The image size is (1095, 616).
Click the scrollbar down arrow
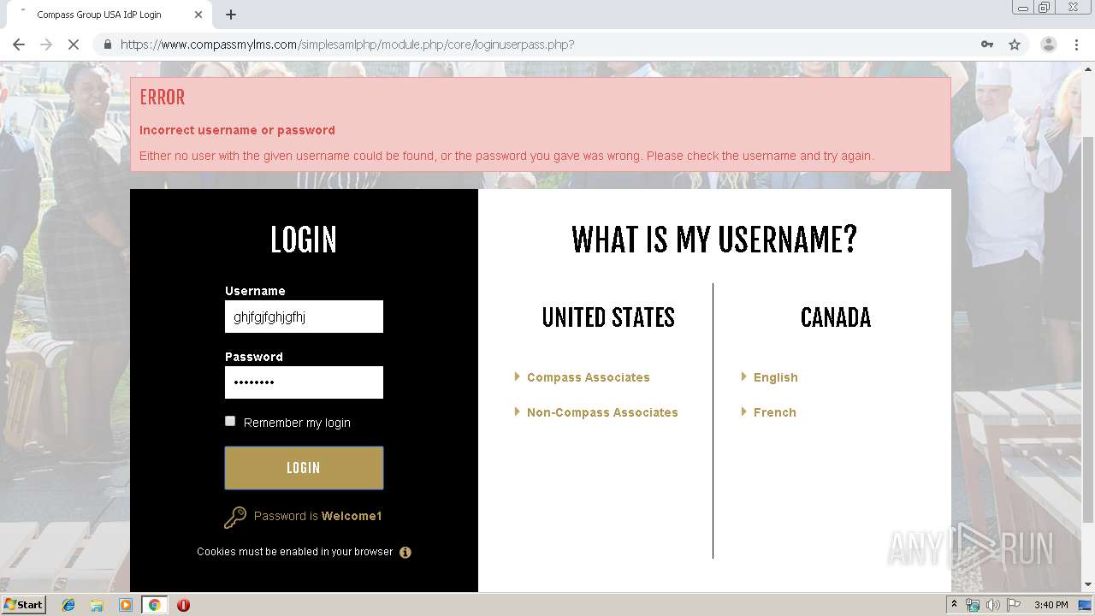coord(1088,585)
